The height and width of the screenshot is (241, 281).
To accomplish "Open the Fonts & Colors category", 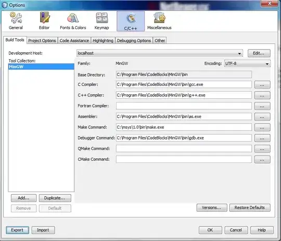I will click(x=73, y=21).
